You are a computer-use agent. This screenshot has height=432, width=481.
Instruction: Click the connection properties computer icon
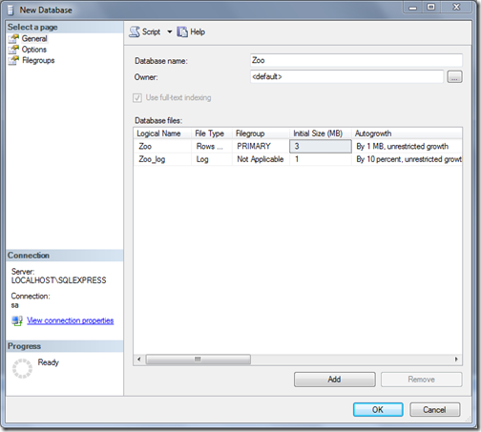tap(17, 320)
